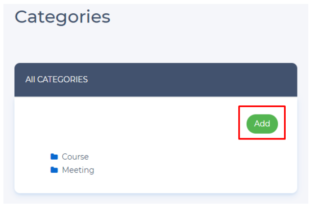The height and width of the screenshot is (213, 322).
Task: Click the word Course in the list
Action: click(75, 157)
